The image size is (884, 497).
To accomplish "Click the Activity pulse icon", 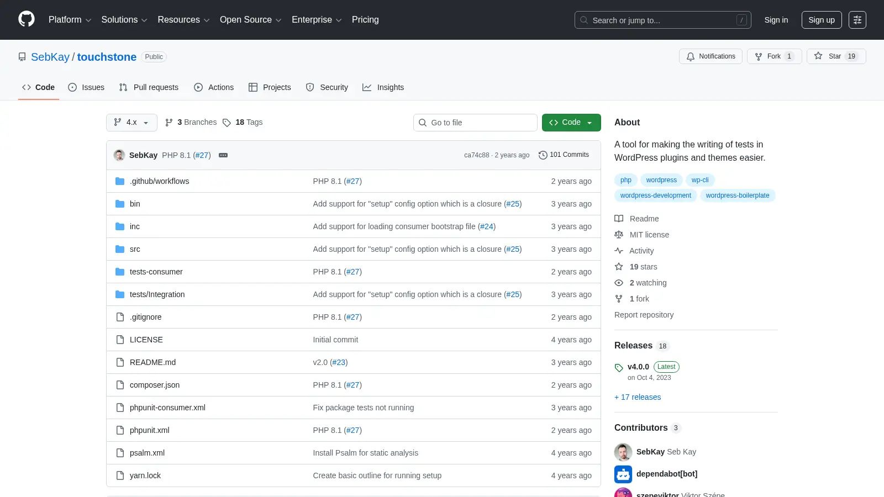I will click(x=619, y=251).
